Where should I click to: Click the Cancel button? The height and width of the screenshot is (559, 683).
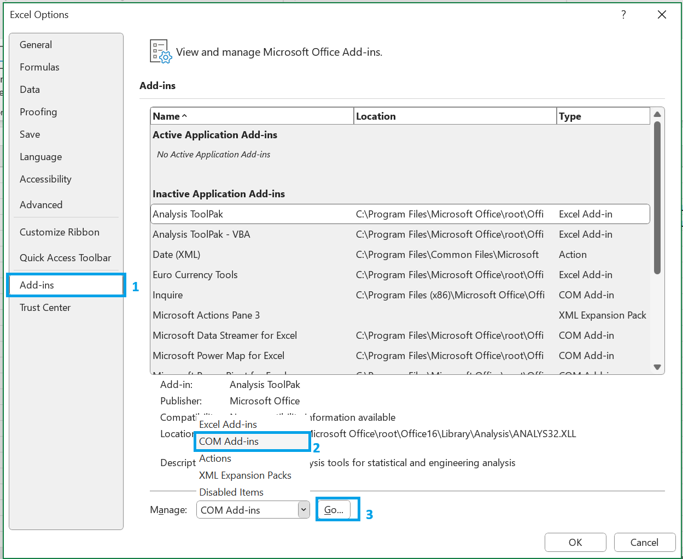(645, 543)
